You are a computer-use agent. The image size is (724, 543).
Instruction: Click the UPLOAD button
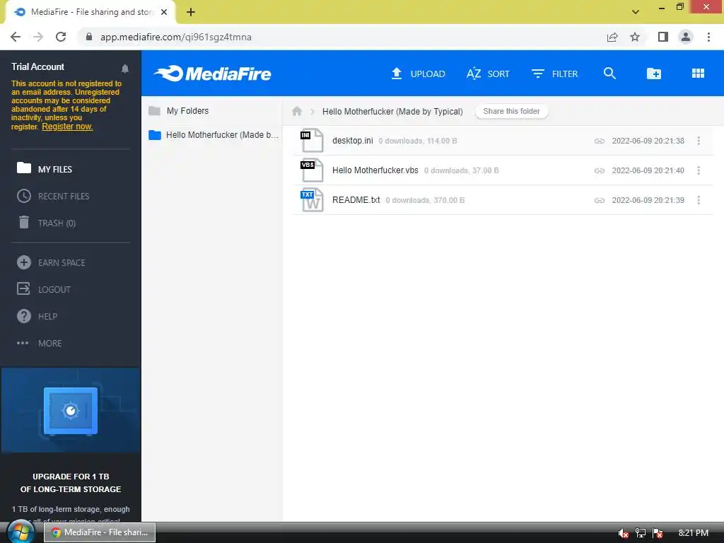coord(418,74)
